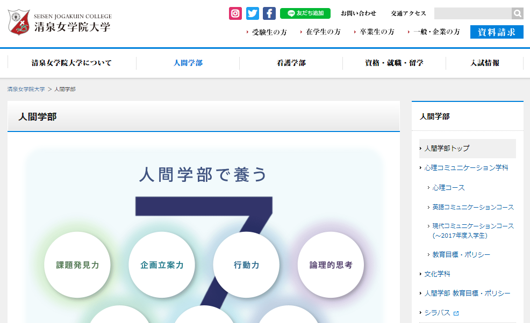Select 人間学部トップ in the sidebar
This screenshot has width=530, height=323.
tap(446, 148)
